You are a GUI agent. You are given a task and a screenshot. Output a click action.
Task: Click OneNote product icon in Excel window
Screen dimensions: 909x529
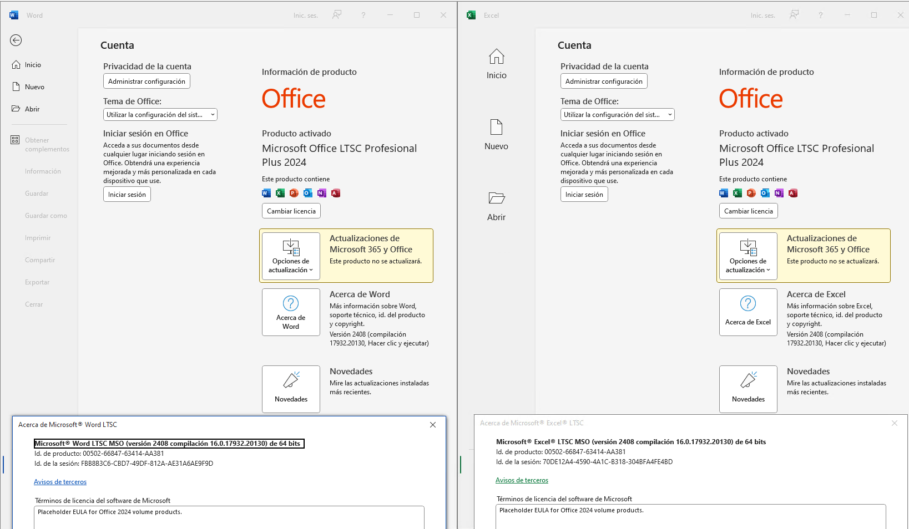(779, 193)
